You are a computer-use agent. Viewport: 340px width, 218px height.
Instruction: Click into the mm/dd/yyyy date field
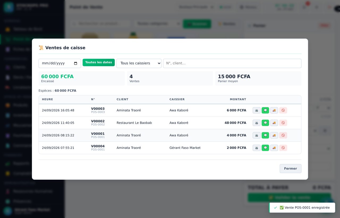click(60, 63)
